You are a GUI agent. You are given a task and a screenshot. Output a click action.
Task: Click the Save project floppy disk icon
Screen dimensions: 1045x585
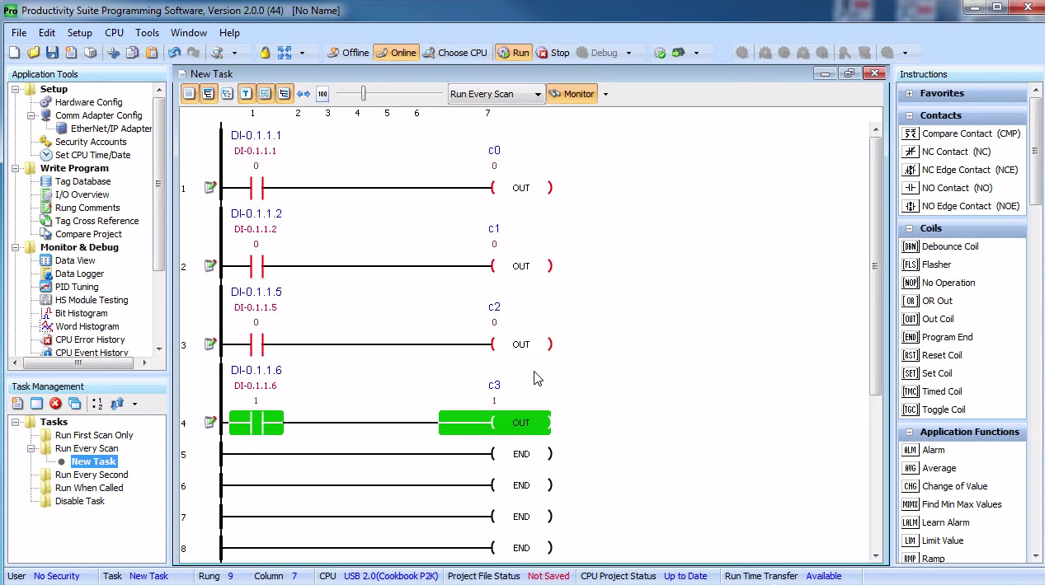[x=52, y=53]
